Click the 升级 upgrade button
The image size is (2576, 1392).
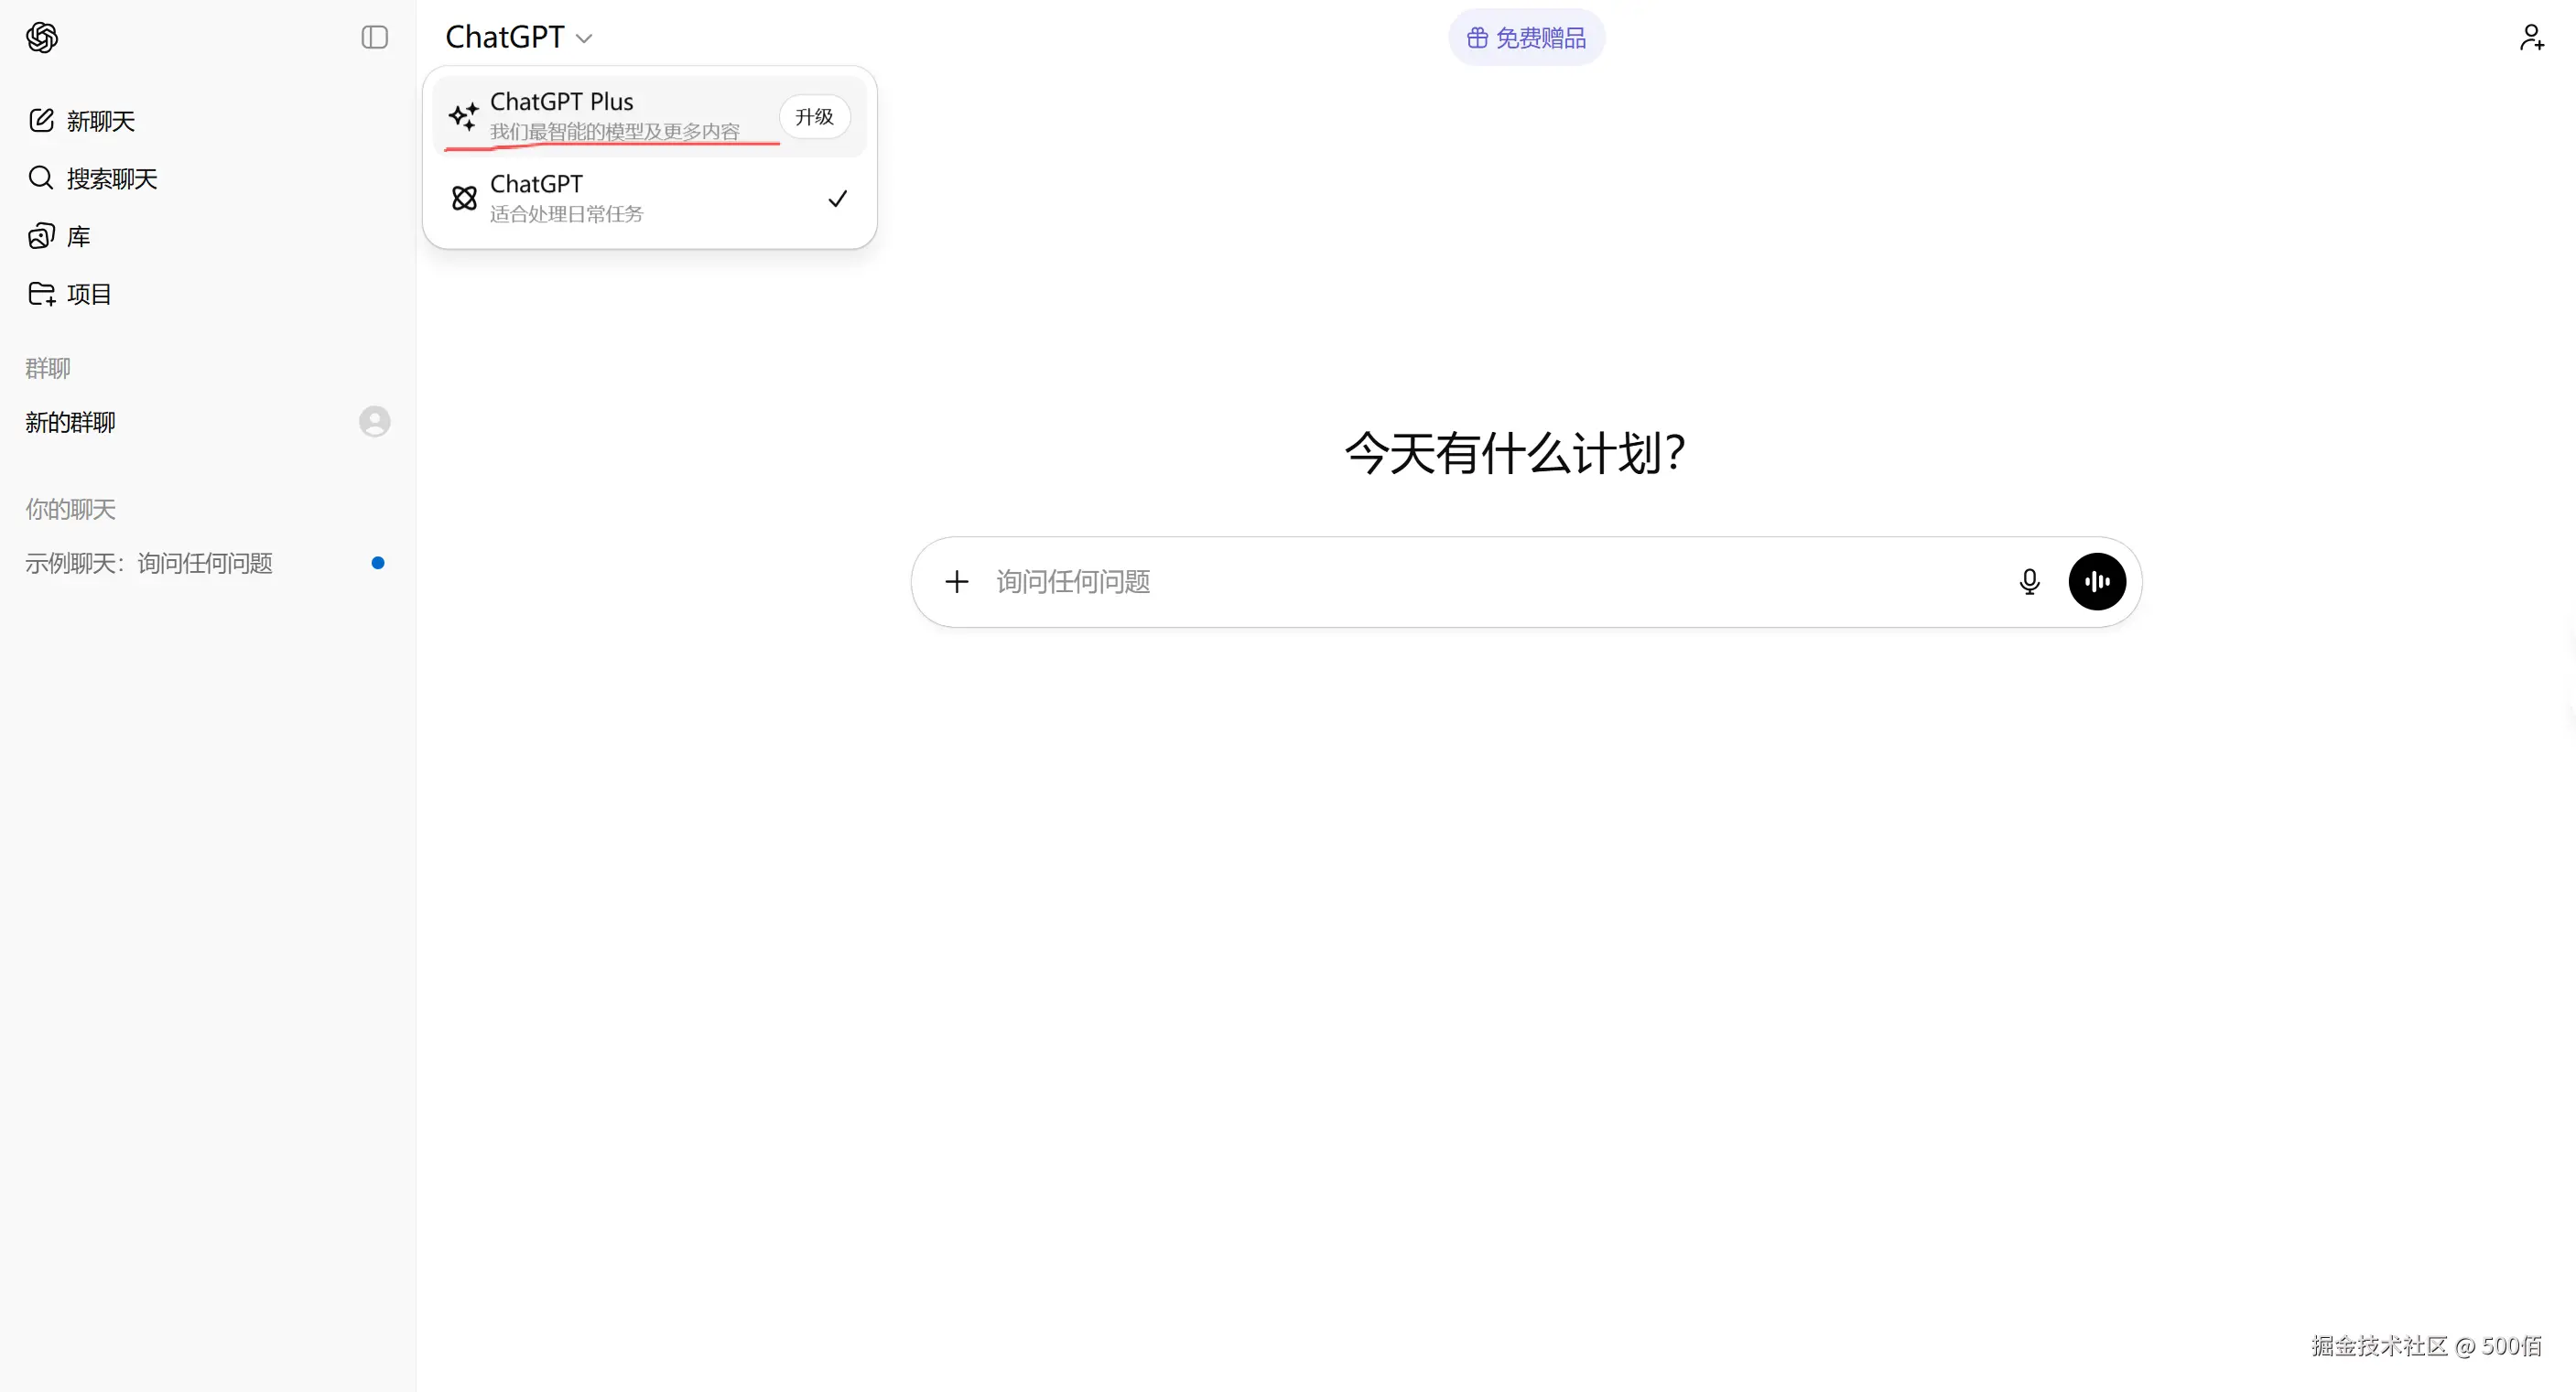tap(813, 116)
